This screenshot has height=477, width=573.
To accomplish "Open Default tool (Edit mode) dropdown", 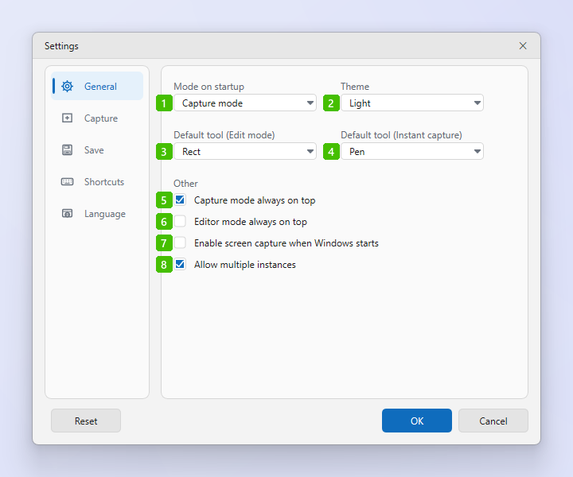I will [245, 151].
